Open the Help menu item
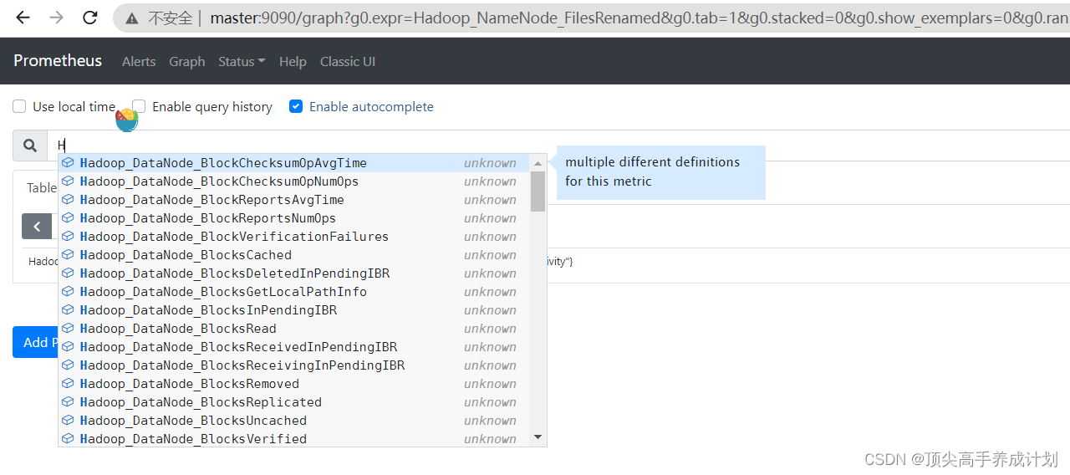The height and width of the screenshot is (475, 1070). [293, 61]
